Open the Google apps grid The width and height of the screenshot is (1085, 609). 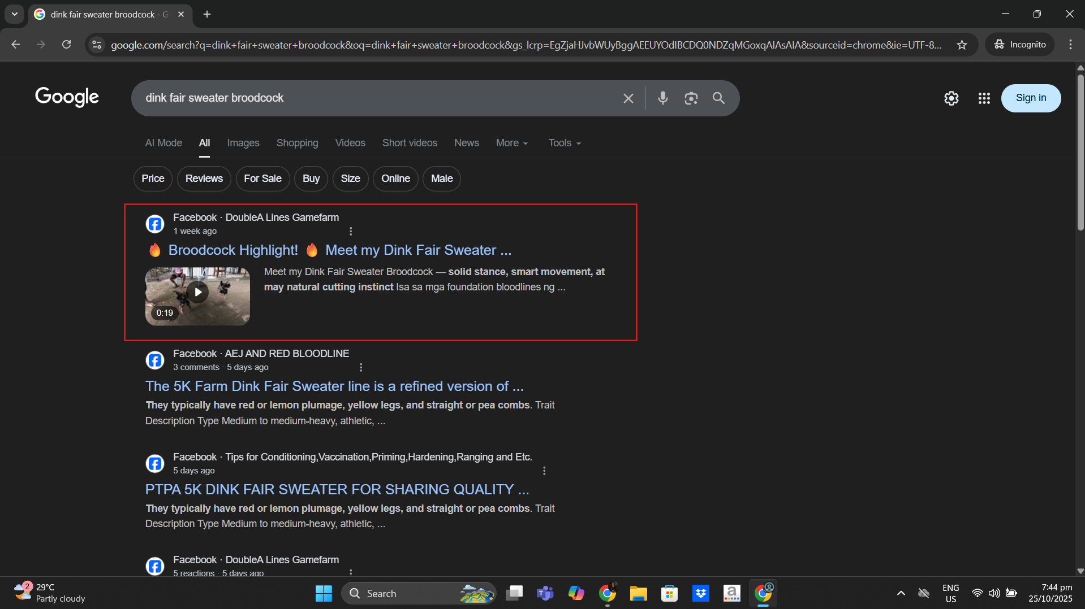pos(984,98)
